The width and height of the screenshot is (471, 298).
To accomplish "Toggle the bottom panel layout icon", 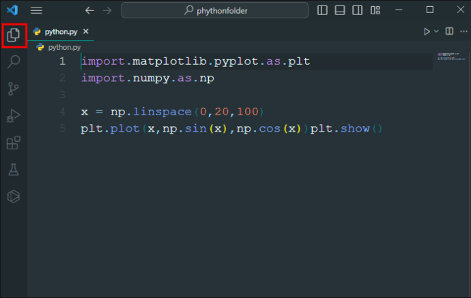I will click(340, 10).
